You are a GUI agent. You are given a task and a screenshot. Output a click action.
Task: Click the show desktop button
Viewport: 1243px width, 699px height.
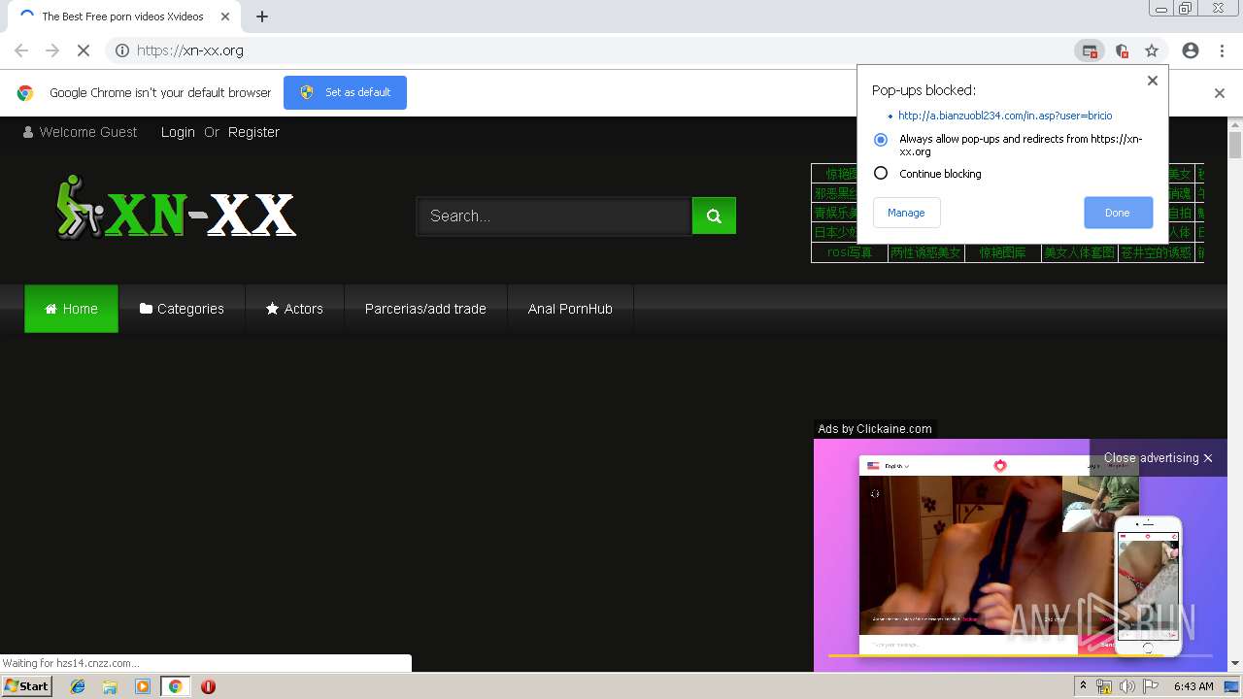coord(1231,686)
